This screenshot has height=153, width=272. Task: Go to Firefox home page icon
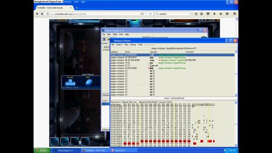tap(221, 14)
